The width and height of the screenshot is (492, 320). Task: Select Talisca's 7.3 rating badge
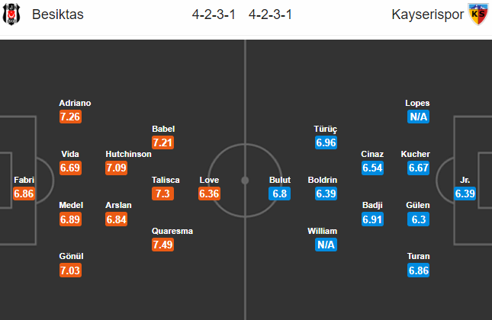point(162,194)
